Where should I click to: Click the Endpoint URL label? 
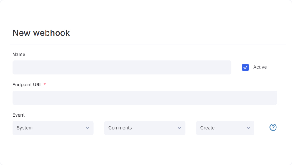pyautogui.click(x=27, y=84)
